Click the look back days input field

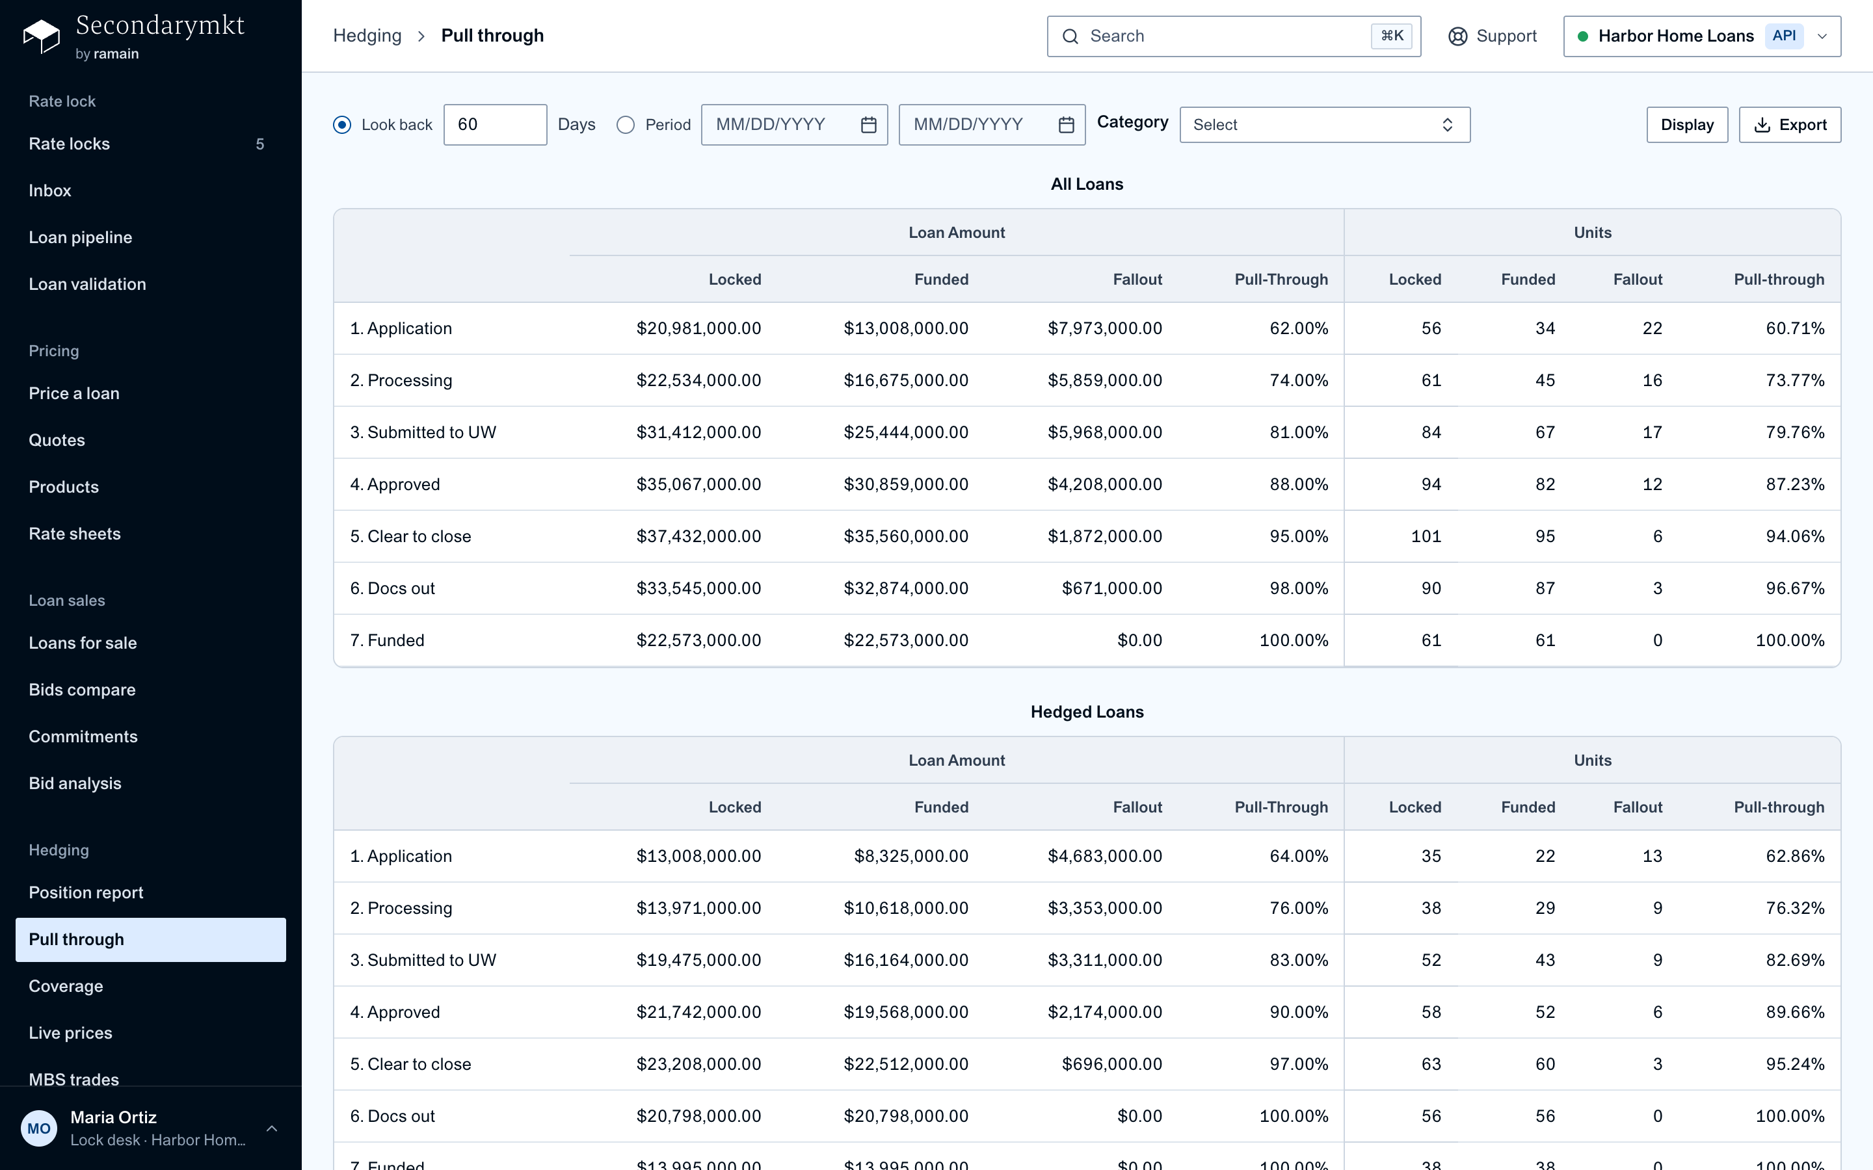pyautogui.click(x=496, y=125)
